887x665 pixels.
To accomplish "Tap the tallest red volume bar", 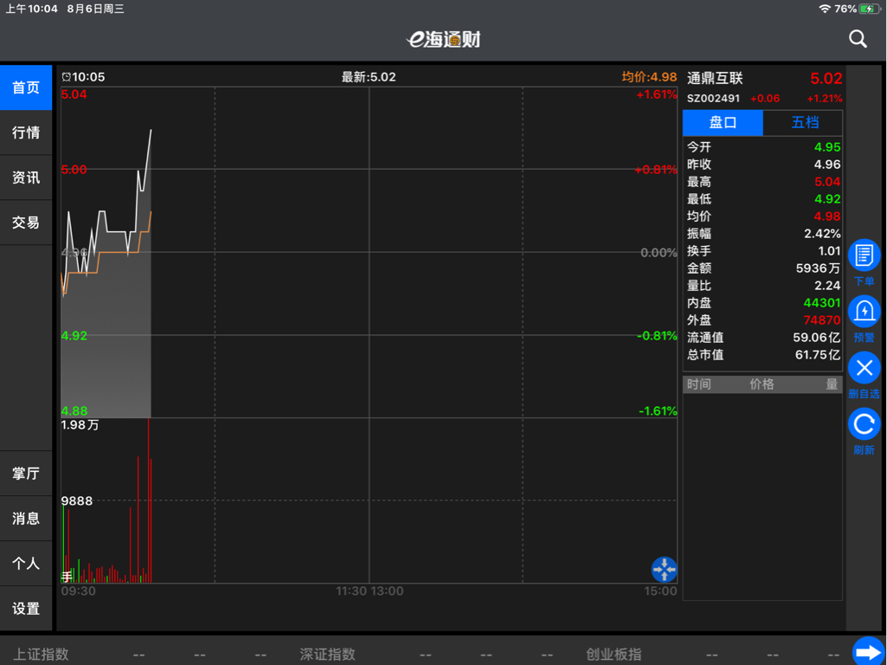I will 148,500.
